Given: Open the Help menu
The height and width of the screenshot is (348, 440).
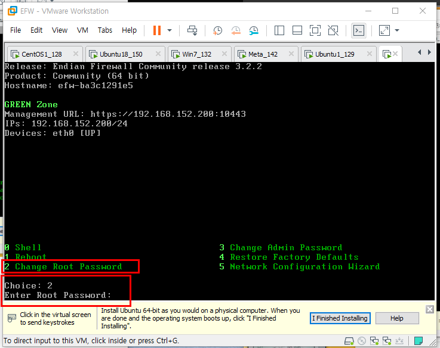Looking at the screenshot, I should click(129, 30).
